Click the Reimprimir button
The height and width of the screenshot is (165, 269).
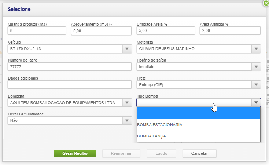(x=121, y=153)
